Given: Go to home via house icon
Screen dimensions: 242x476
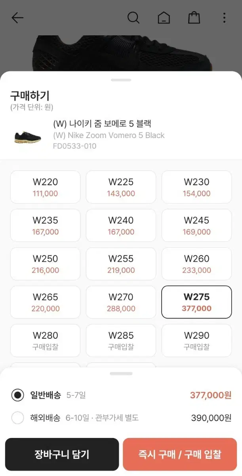Looking at the screenshot, I should click(x=164, y=18).
